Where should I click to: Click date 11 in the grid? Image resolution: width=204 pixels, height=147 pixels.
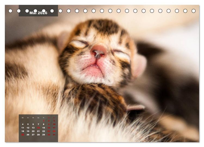[23, 128]
